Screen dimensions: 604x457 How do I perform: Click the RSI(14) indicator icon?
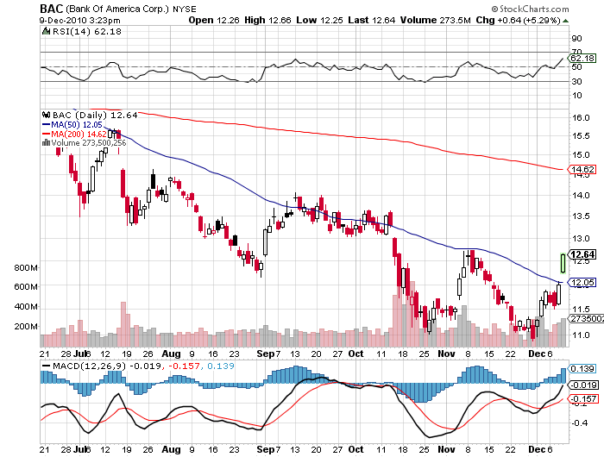(46, 31)
